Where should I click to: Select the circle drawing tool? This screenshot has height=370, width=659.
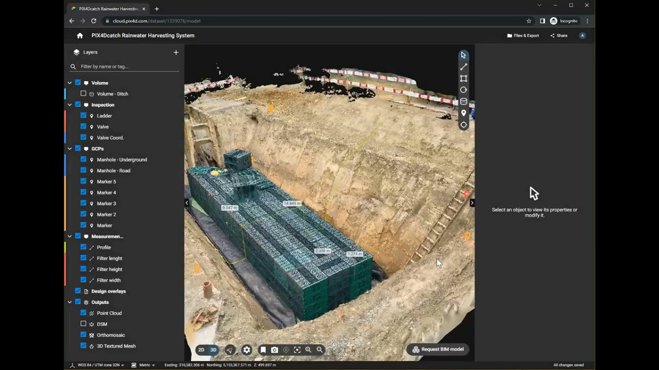463,90
